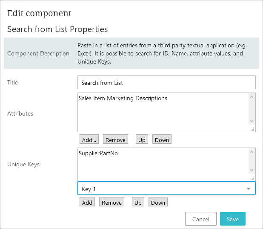Move attribute Down in Attributes list
This screenshot has height=229, width=263.
pyautogui.click(x=162, y=140)
